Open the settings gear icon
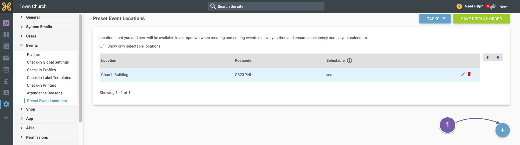 click(x=6, y=104)
